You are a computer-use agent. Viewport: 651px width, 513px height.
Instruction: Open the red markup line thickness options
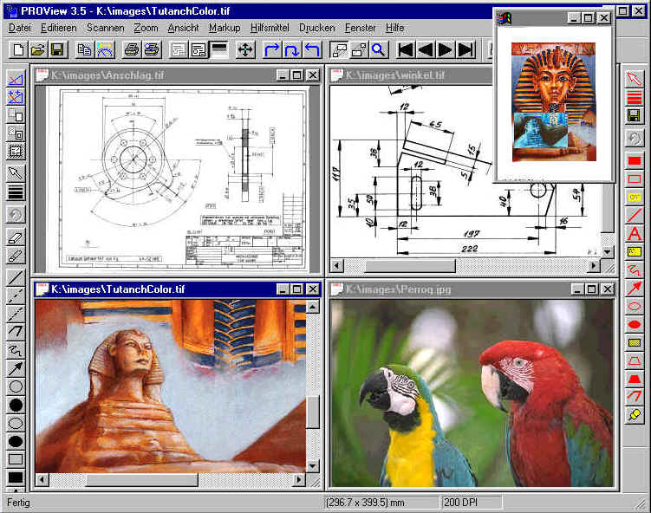(634, 98)
